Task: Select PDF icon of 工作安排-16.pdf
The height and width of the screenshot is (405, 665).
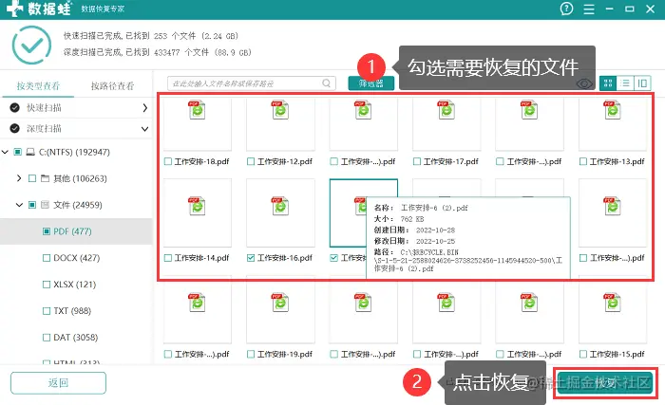Action: click(280, 206)
